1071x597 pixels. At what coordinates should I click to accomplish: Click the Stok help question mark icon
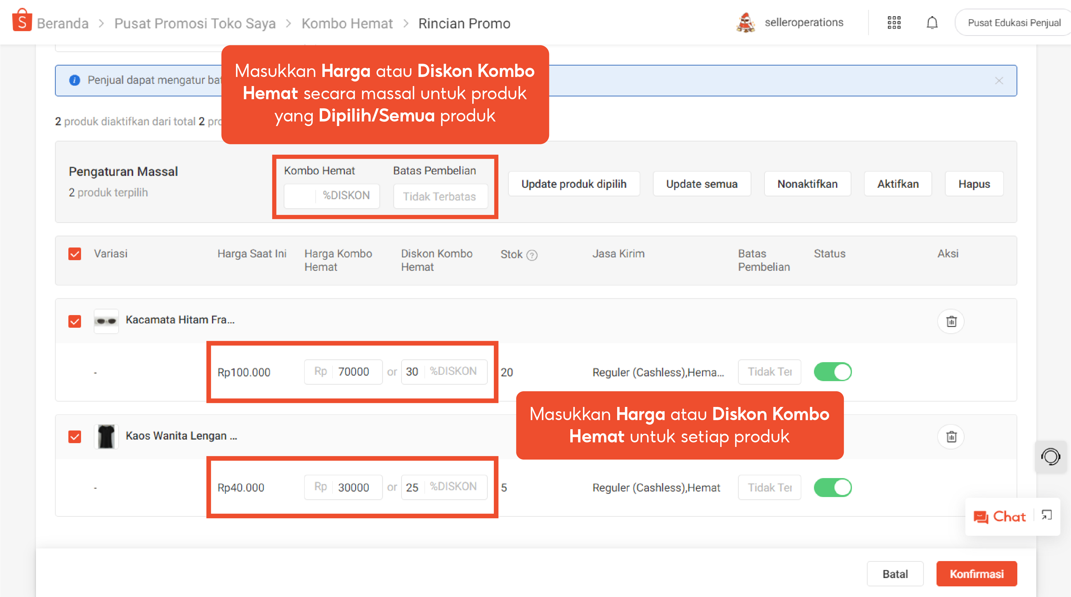pos(532,255)
